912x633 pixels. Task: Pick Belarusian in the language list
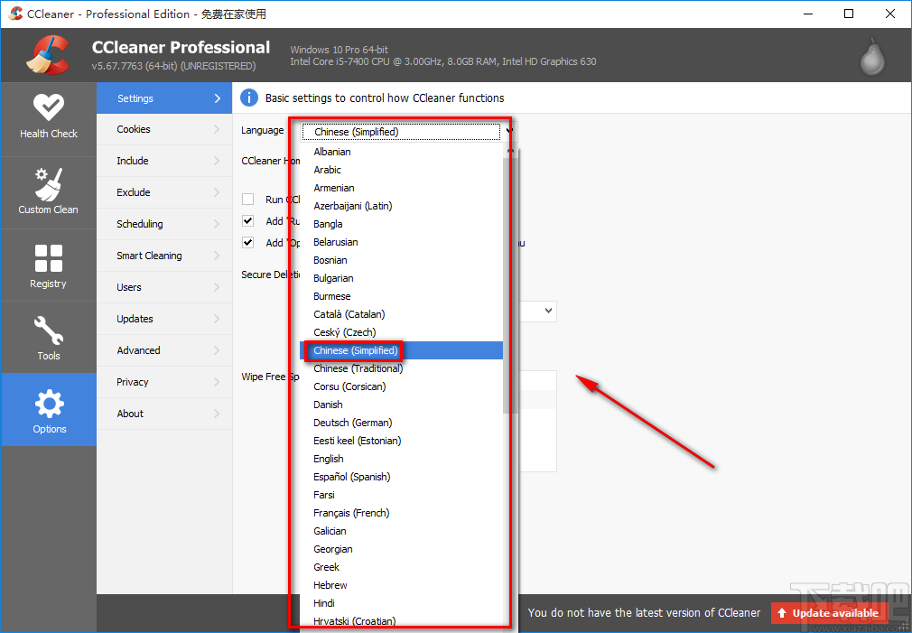[x=401, y=242]
